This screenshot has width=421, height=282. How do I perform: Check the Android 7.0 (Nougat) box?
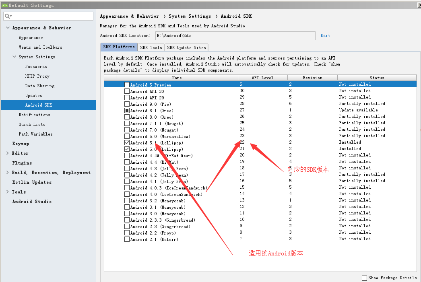pos(127,130)
